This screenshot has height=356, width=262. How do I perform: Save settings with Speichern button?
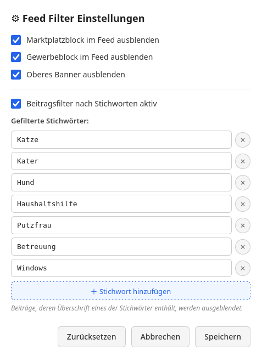click(x=222, y=337)
